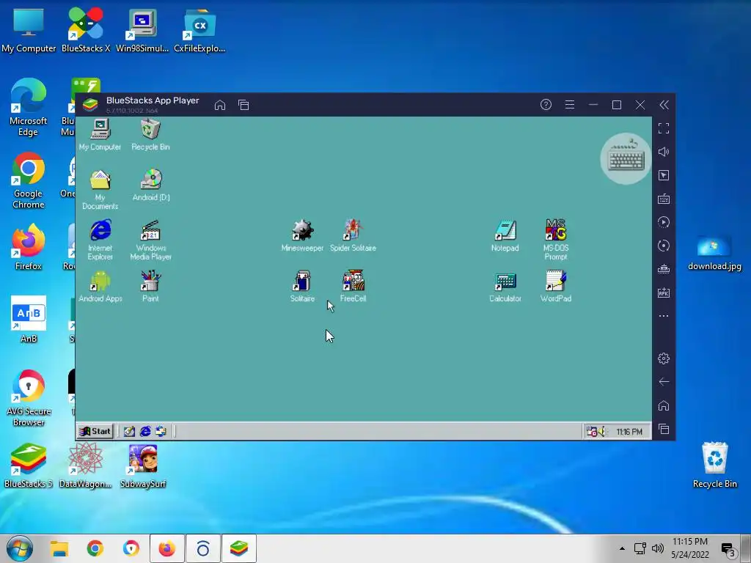The width and height of the screenshot is (751, 563).
Task: Click the sidebar back arrow
Action: 663,381
